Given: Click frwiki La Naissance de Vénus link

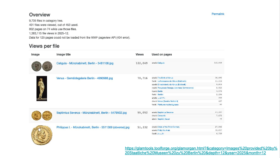Looking at the screenshot, I should point(171,81).
